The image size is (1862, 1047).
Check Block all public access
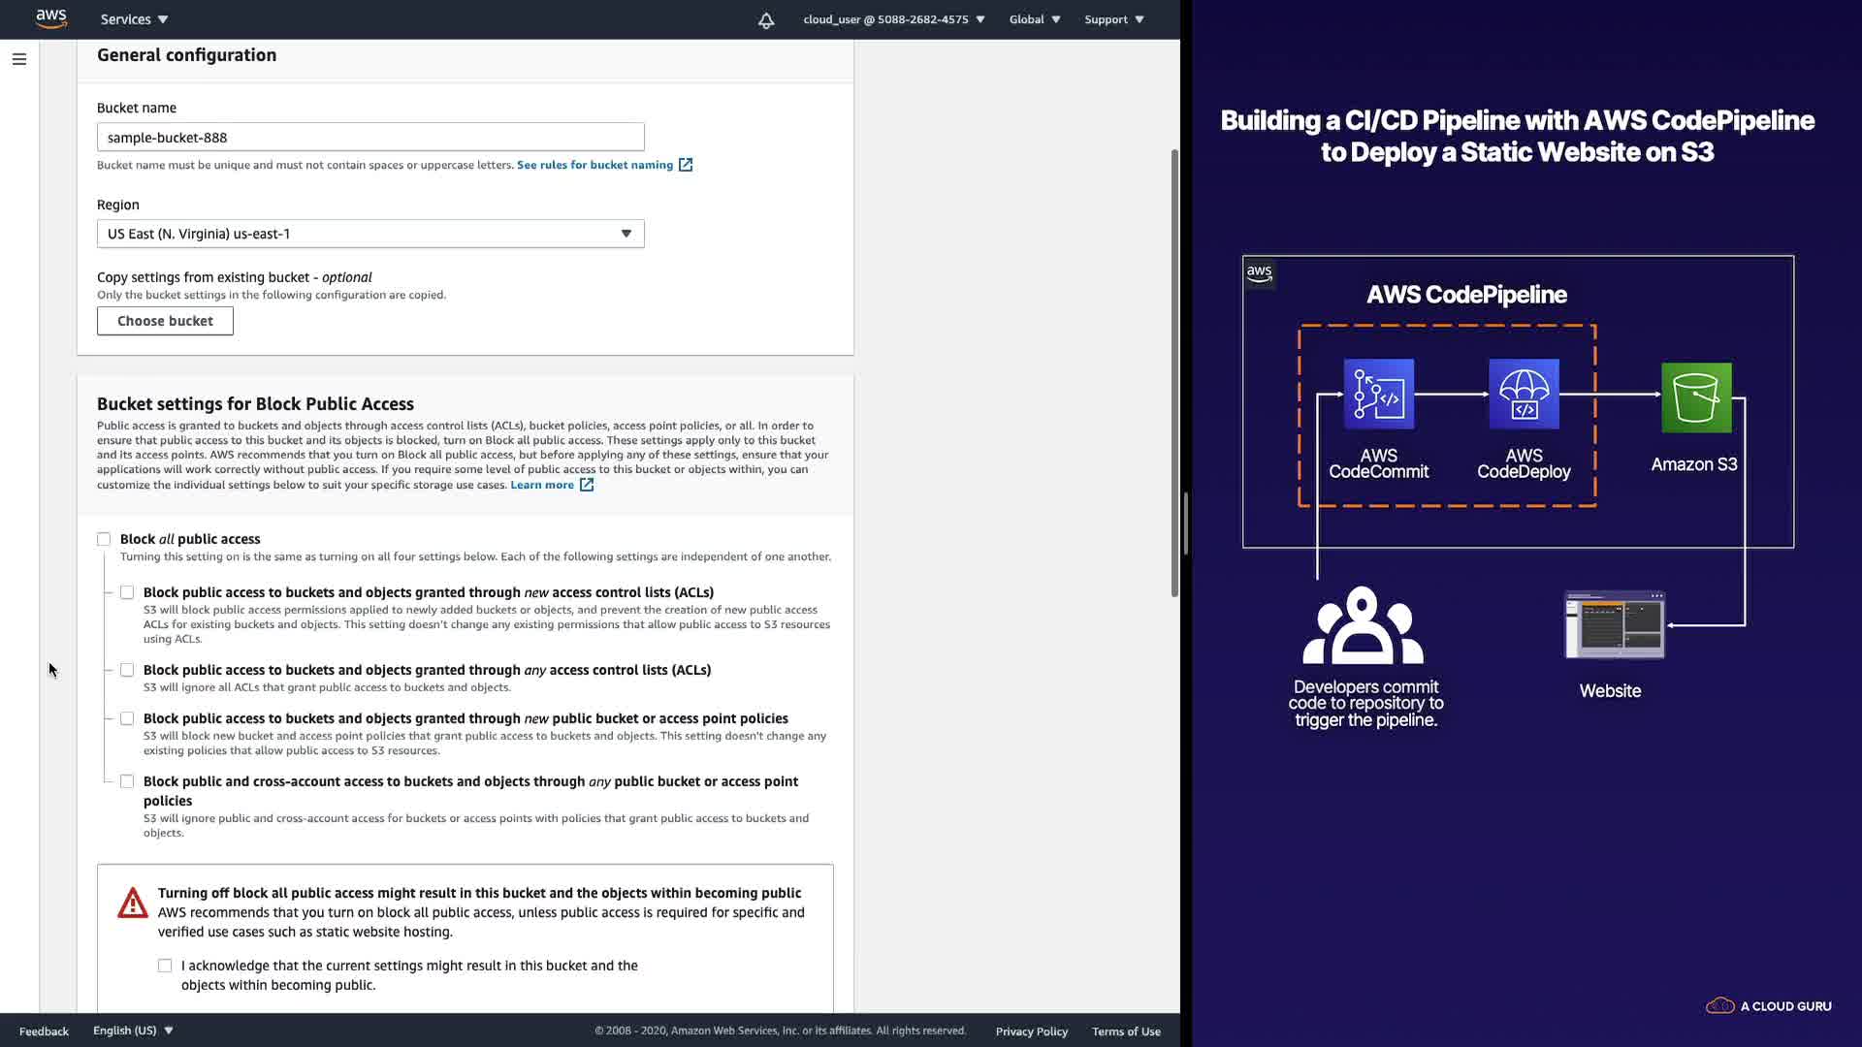104,539
